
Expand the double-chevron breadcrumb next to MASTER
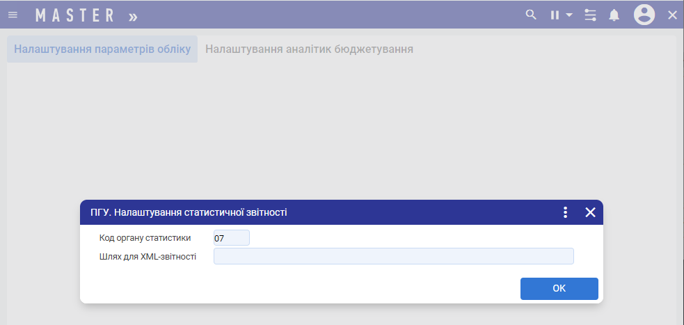click(x=132, y=15)
